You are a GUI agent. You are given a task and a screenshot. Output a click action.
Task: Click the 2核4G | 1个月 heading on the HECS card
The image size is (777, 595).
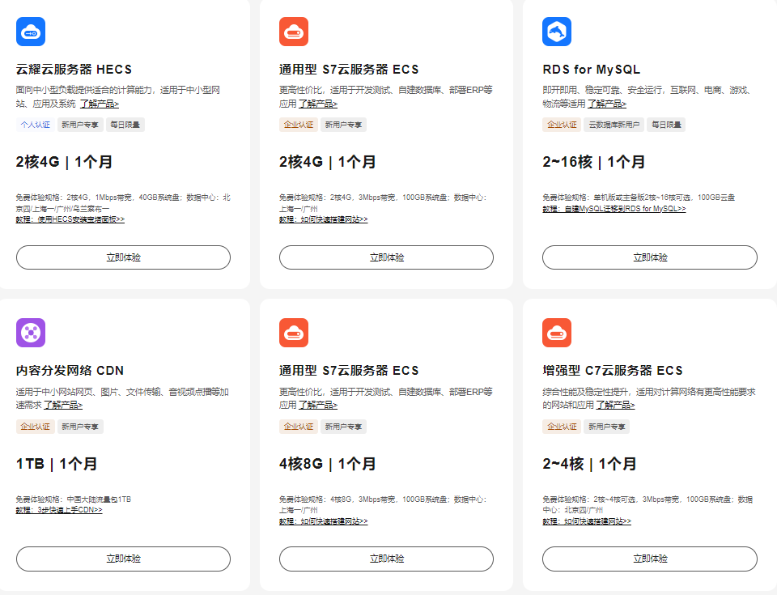pyautogui.click(x=64, y=162)
